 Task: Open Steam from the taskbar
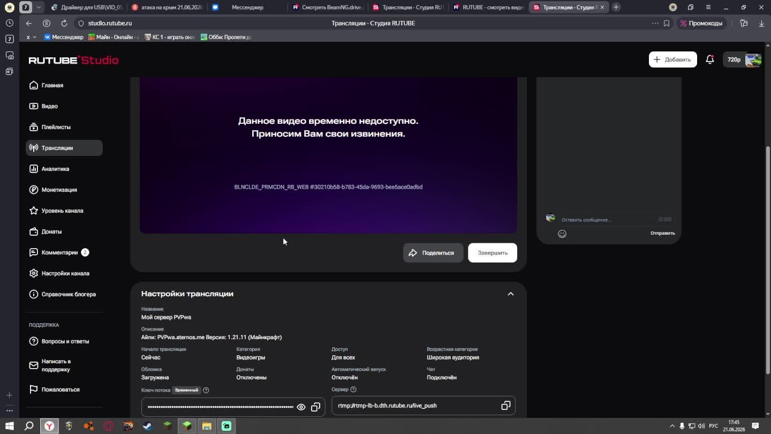(x=147, y=426)
